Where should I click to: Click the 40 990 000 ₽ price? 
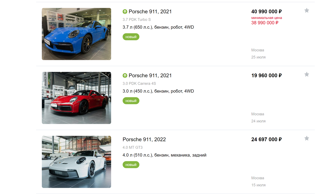coord(266,12)
